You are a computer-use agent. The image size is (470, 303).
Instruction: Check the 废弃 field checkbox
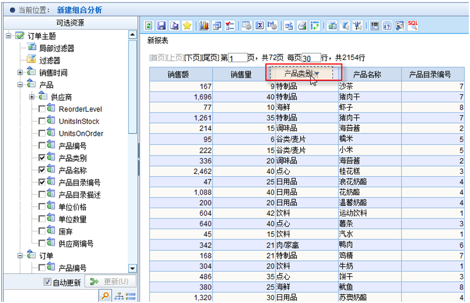pyautogui.click(x=42, y=231)
